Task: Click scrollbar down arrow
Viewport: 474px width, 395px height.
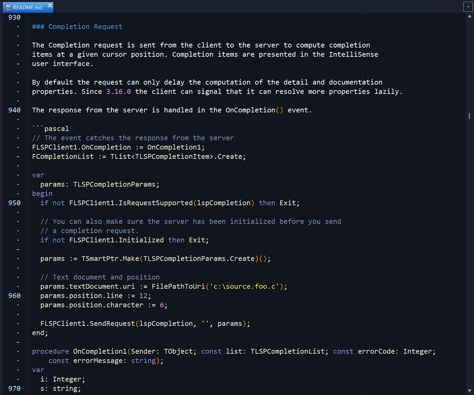Action: (x=469, y=390)
